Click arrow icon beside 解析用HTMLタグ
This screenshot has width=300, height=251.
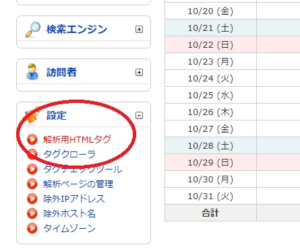pyautogui.click(x=32, y=139)
